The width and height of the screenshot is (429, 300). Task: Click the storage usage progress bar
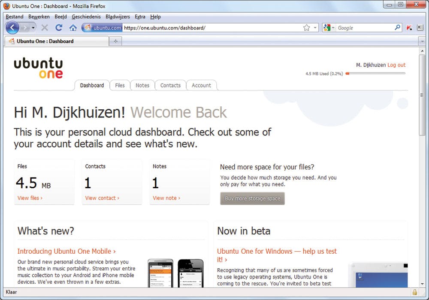[375, 73]
